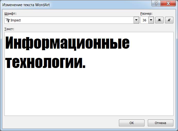The image size is (178, 131).
Task: Expand the Размер size dropdown arrow
Action: [151, 20]
